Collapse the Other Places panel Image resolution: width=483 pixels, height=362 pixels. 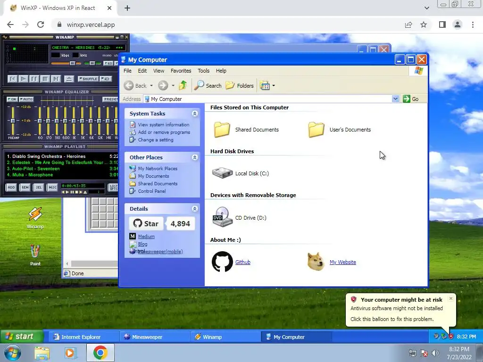click(x=195, y=157)
